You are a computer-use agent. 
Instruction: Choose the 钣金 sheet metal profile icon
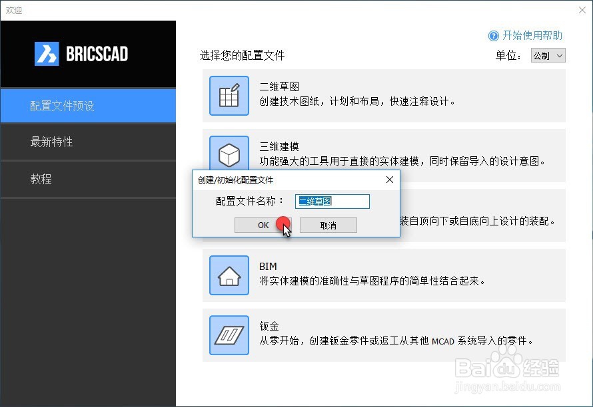coord(229,335)
